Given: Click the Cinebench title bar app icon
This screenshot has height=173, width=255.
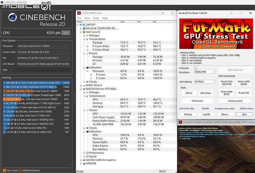Looking at the screenshot, I should [2, 2].
